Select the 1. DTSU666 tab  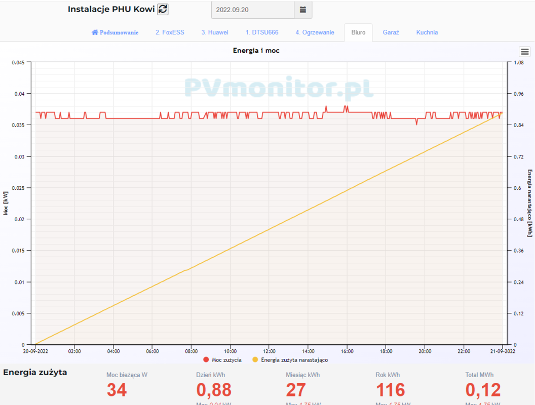click(x=262, y=32)
